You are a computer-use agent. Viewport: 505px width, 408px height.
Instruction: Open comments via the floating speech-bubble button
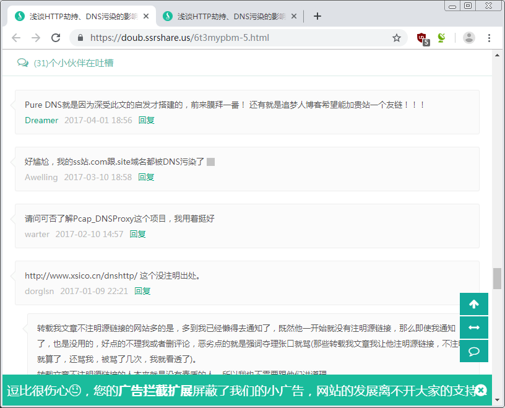point(473,351)
